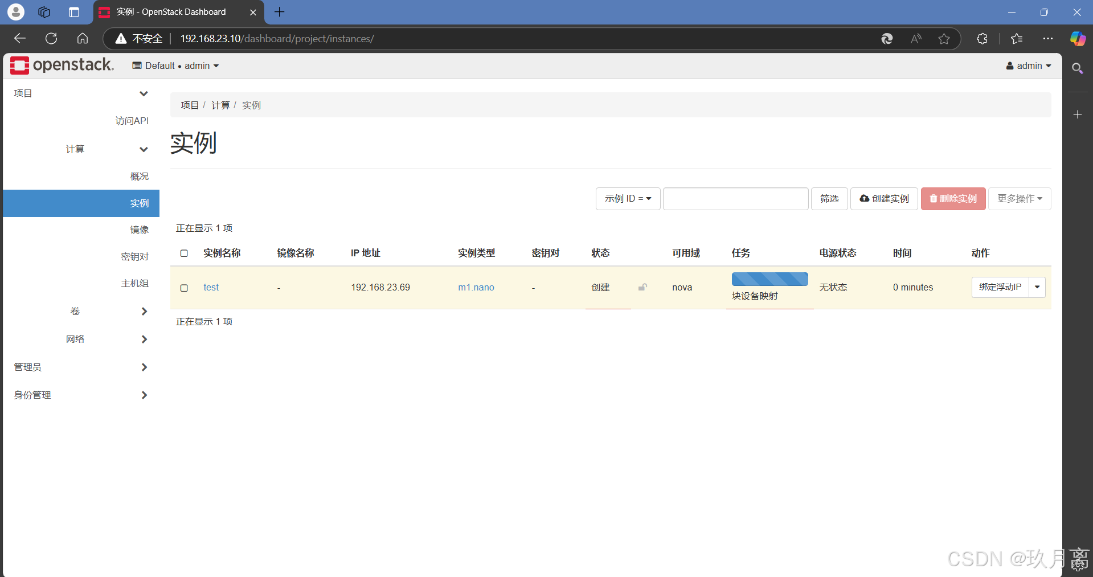1093x577 pixels.
Task: Click the 筛选 button
Action: click(829, 199)
